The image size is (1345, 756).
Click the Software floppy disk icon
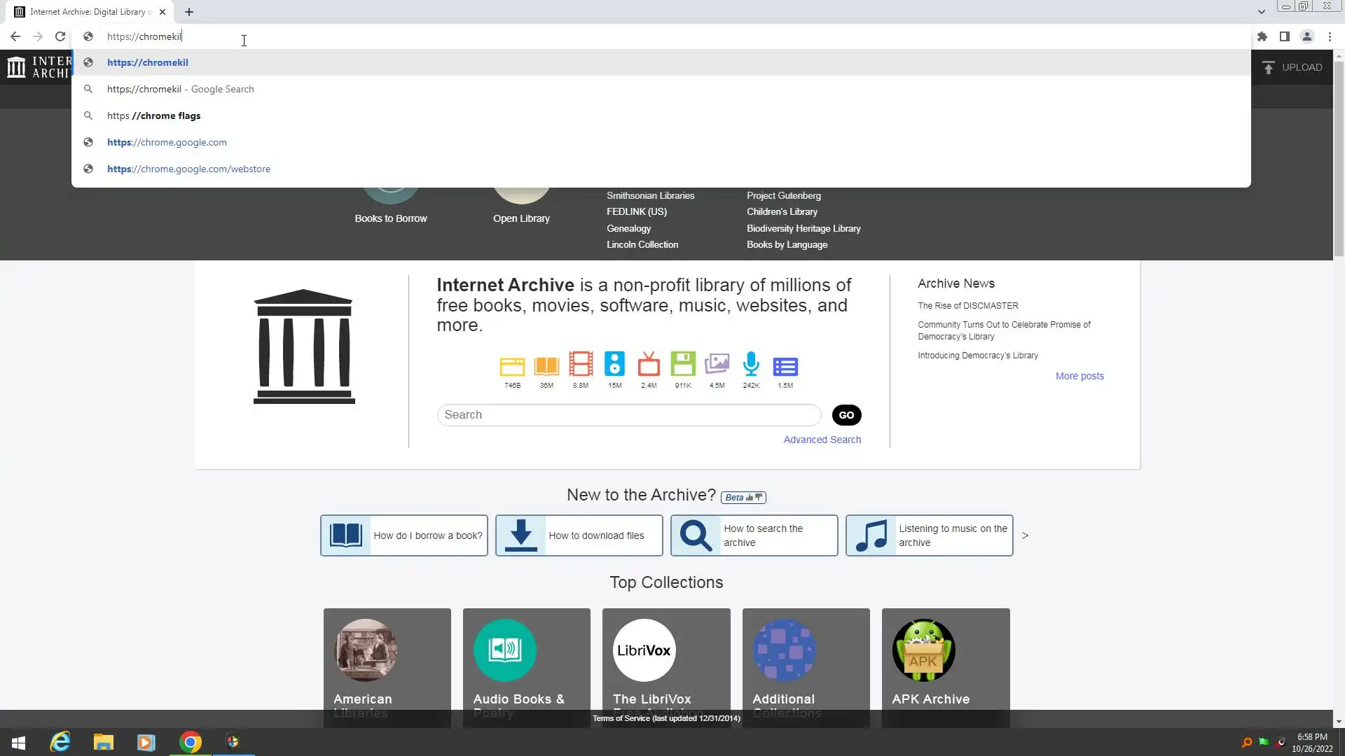pos(683,365)
